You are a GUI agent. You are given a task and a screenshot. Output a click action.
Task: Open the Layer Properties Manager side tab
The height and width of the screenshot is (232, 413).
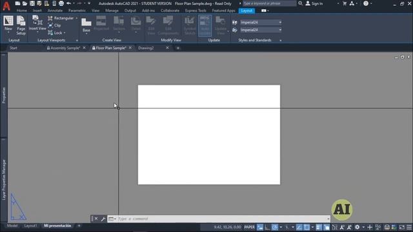point(4,180)
